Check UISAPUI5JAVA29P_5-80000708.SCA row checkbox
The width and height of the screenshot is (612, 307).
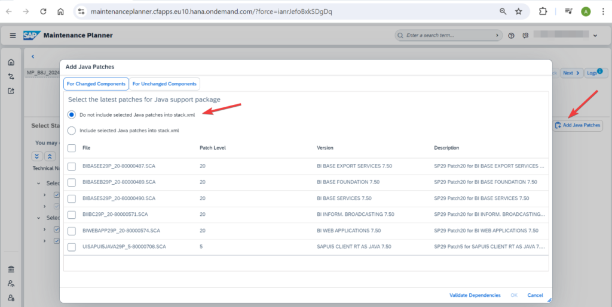click(72, 247)
